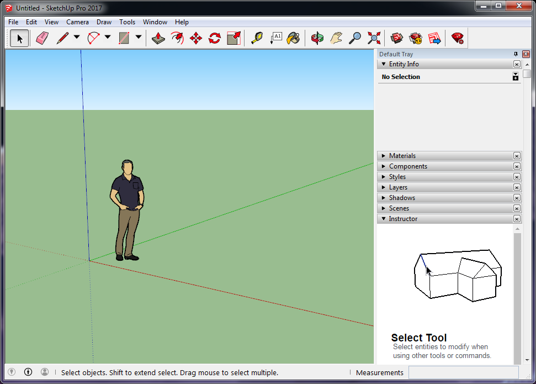Collapse the Instructor panel
The width and height of the screenshot is (536, 384).
click(x=384, y=219)
